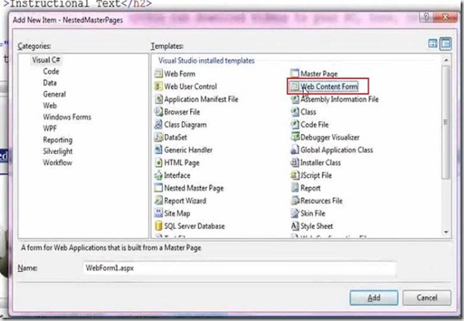Select the Installer Class template icon
The image size is (464, 321).
295,162
